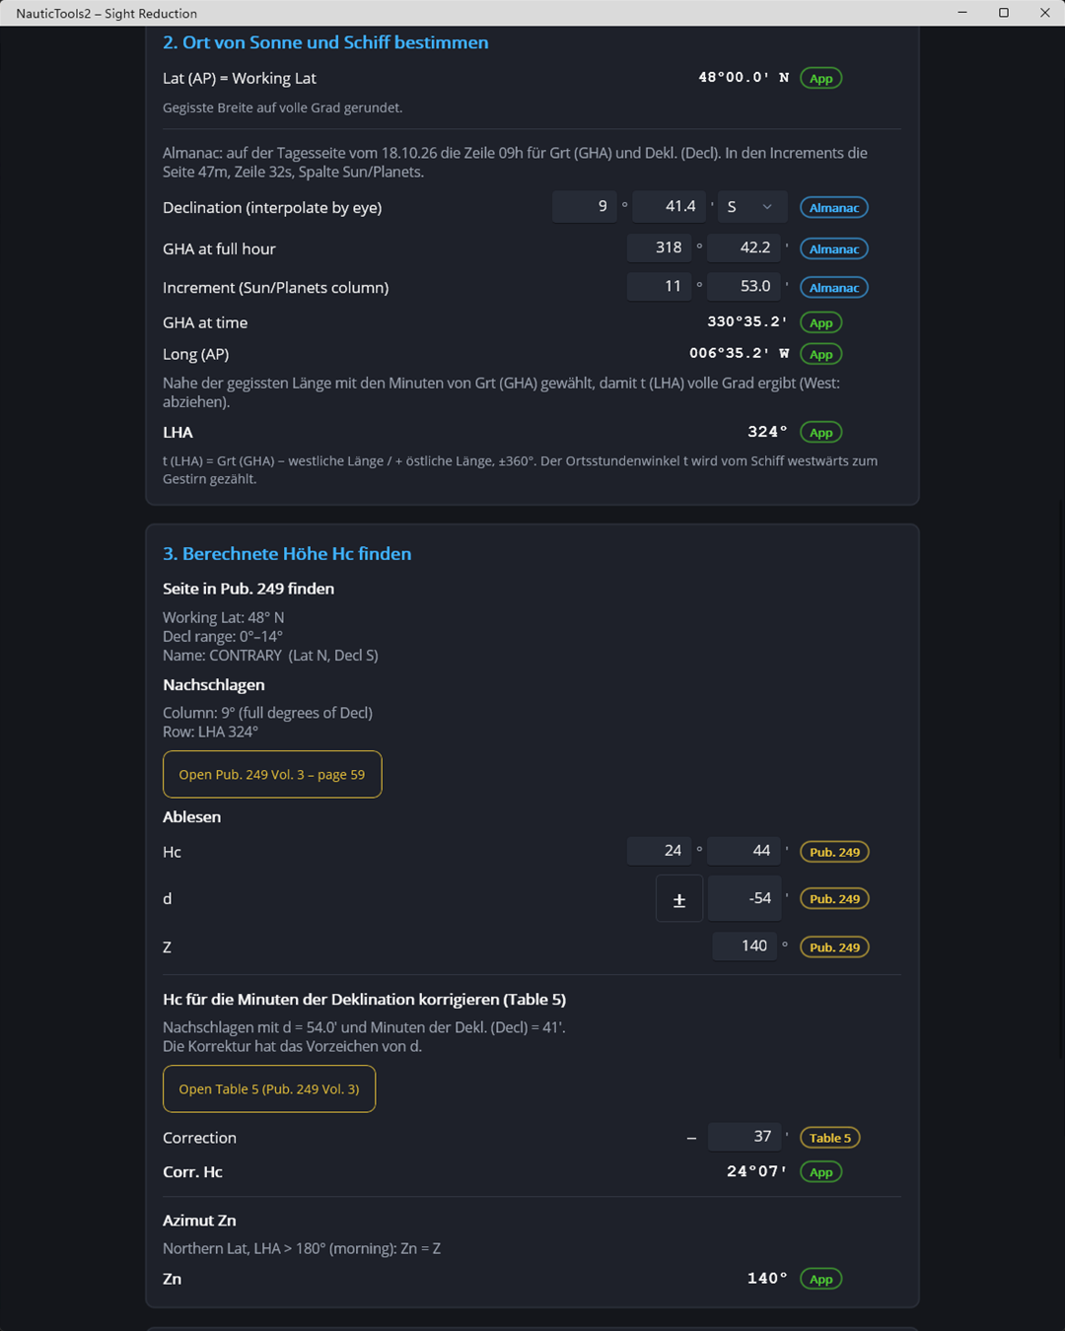Image resolution: width=1065 pixels, height=1331 pixels.
Task: Click the Almanac badge beside Declination
Action: pos(834,207)
